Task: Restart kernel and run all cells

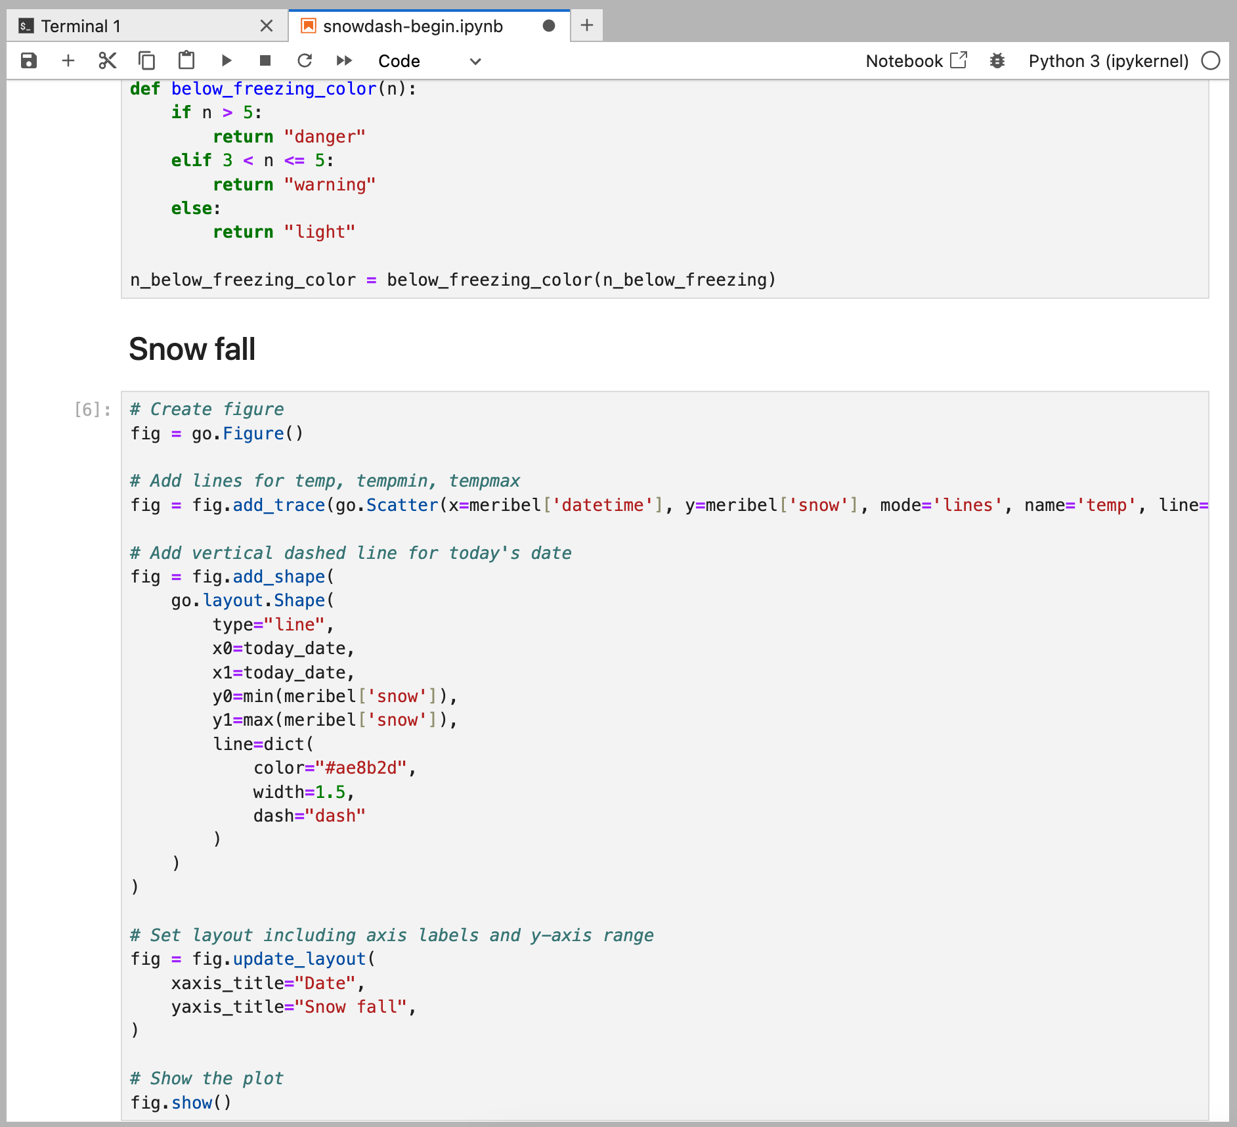Action: click(x=344, y=61)
